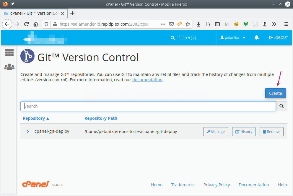Click the orange cP icon in the address bar
Screen dimensions: 293x196
pyautogui.click(x=180, y=24)
